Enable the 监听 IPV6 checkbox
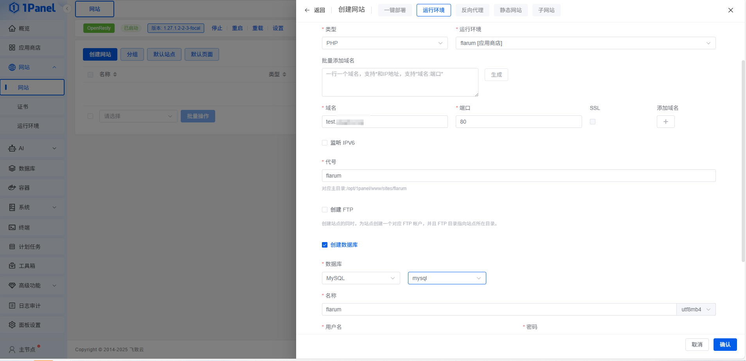 click(325, 143)
